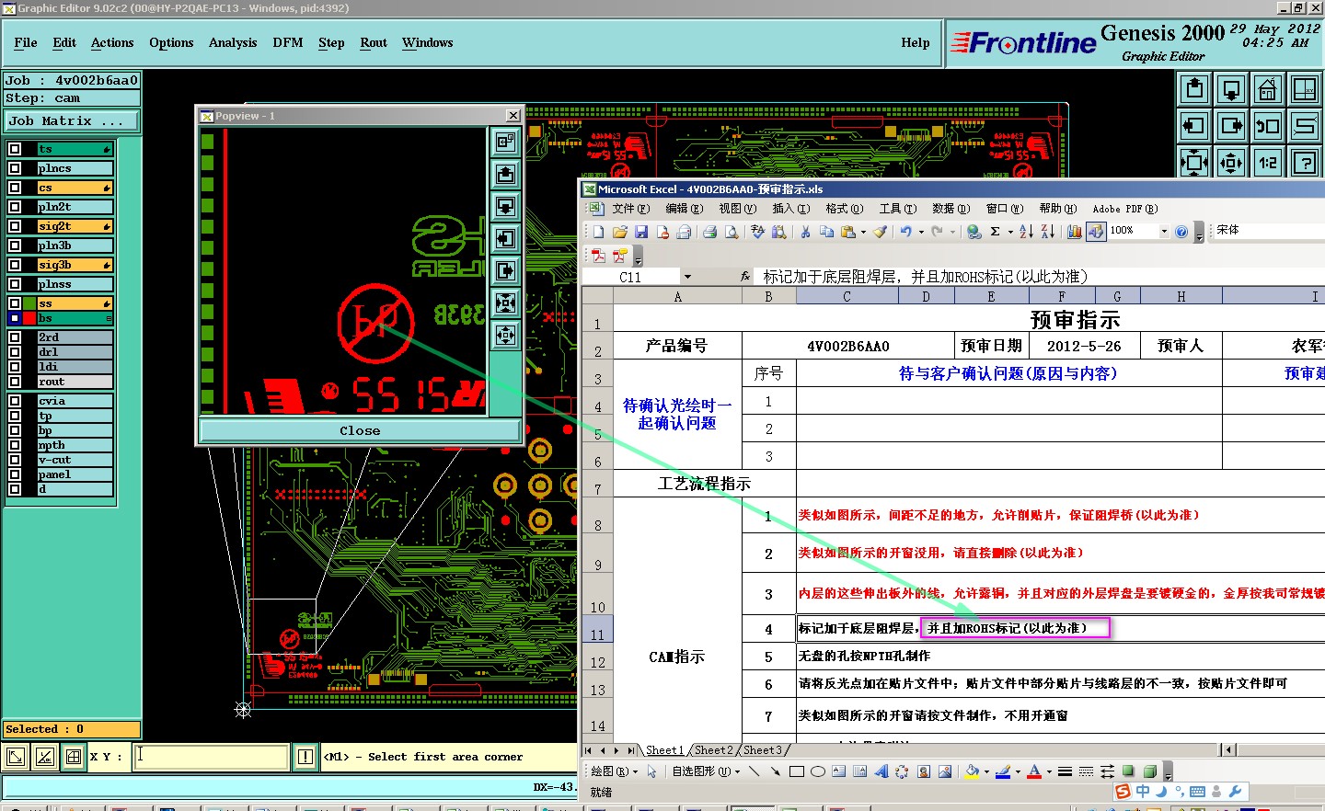Toggle the ts layer checkbox
Viewport: 1325px width, 811px height.
point(15,149)
